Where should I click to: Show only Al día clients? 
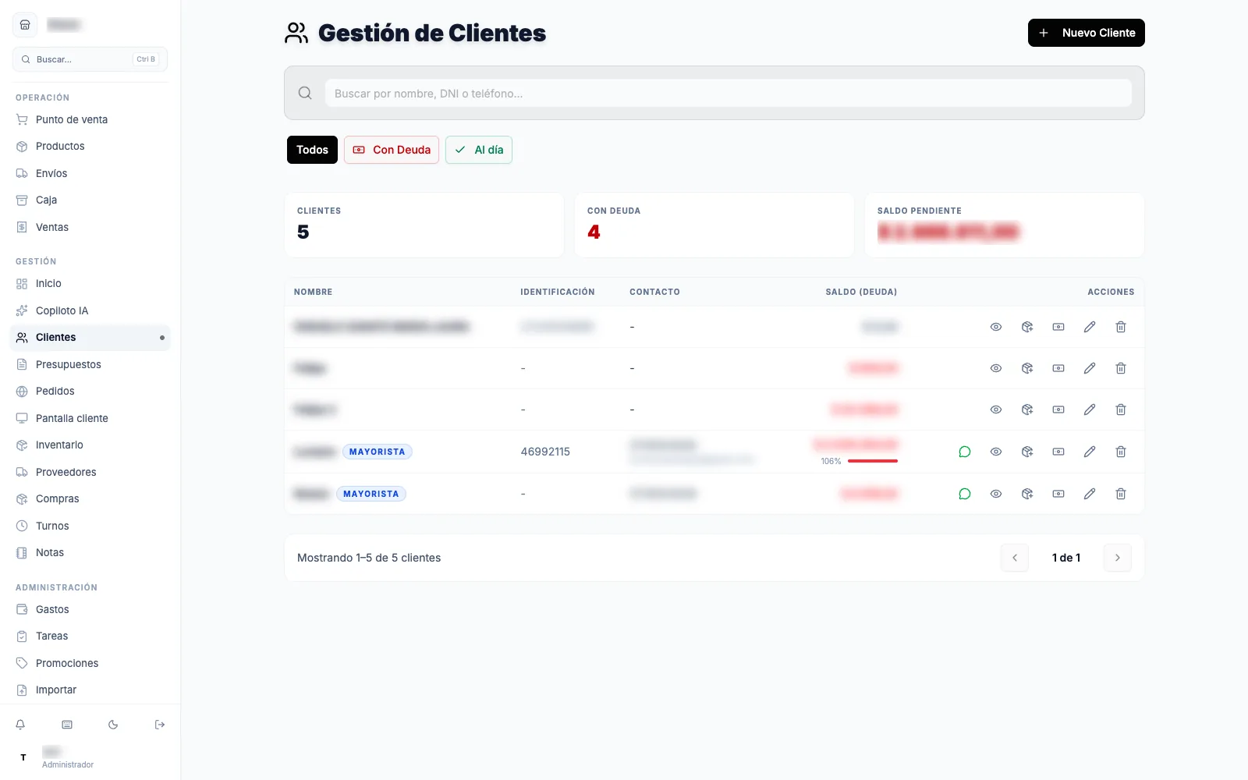479,150
